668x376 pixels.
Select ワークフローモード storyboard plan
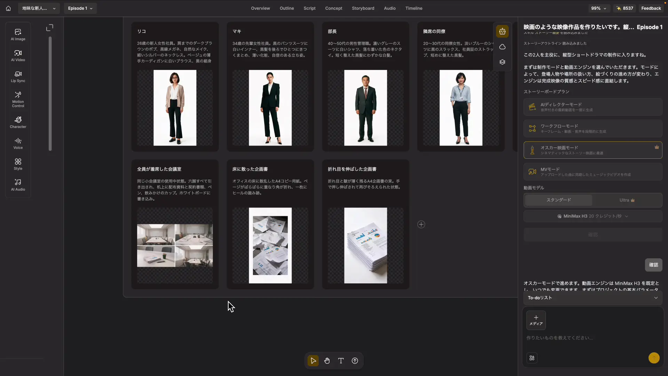pos(593,128)
